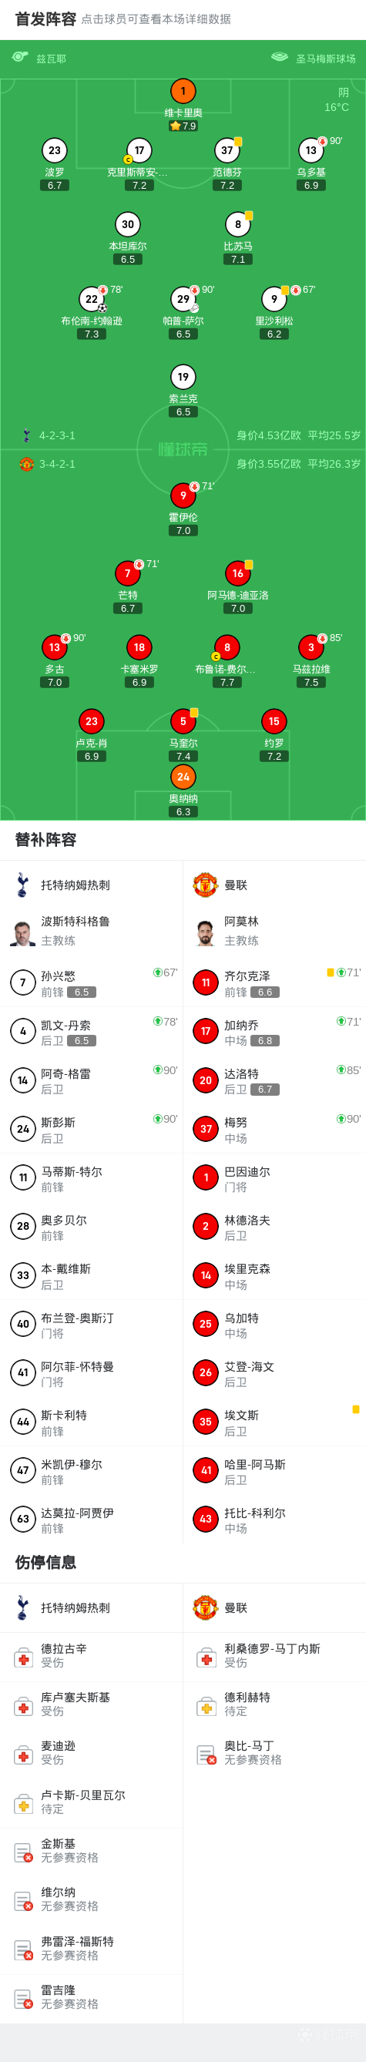Open 奥纳纳 orange number 24 goalkeeper icon
366x2062 pixels.
coord(183,777)
